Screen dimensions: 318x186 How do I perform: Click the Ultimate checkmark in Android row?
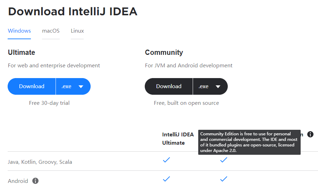[166, 179]
